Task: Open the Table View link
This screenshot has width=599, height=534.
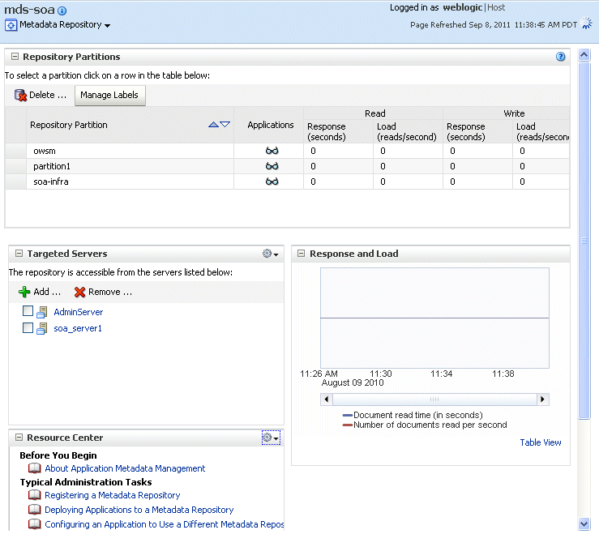Action: (x=541, y=442)
